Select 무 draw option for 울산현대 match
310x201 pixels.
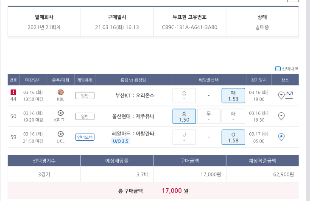pyautogui.click(x=209, y=116)
